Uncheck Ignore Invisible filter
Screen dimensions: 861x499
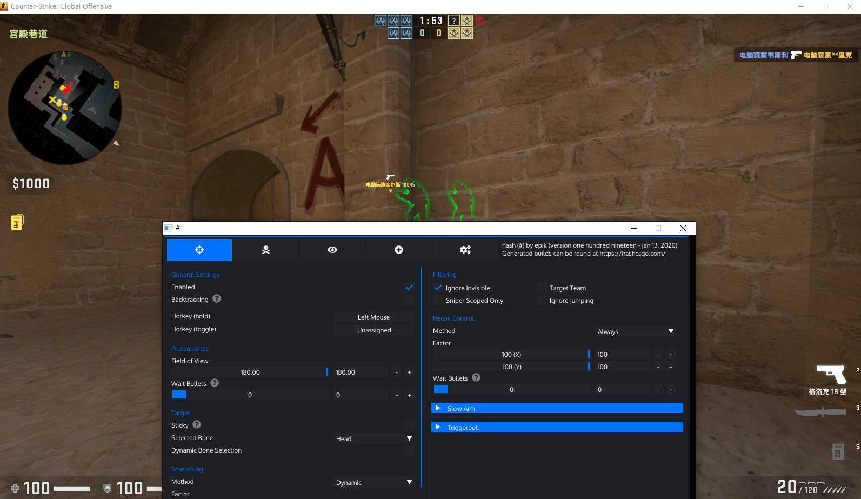pos(438,288)
